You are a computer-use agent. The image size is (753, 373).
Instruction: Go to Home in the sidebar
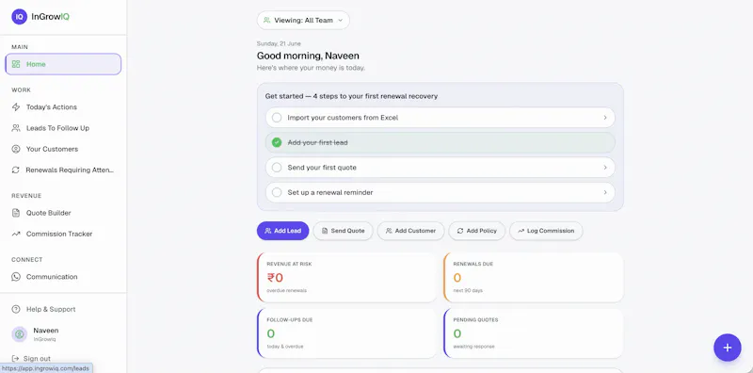(63, 64)
